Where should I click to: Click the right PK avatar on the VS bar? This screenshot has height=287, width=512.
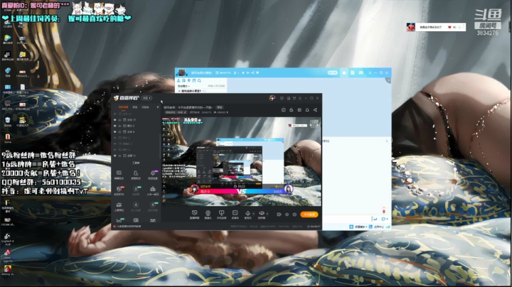288,188
